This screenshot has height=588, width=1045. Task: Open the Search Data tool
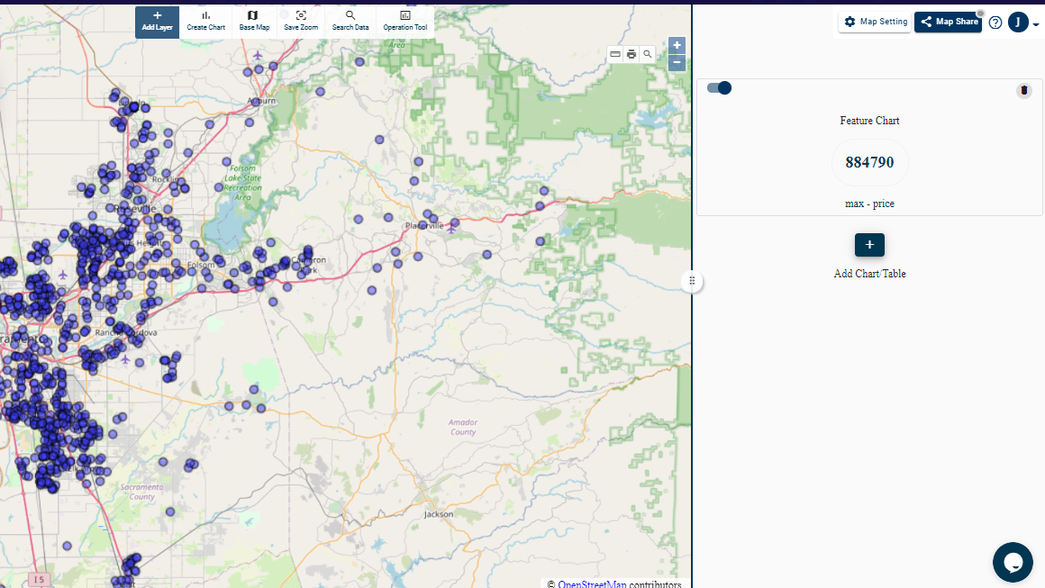(350, 22)
